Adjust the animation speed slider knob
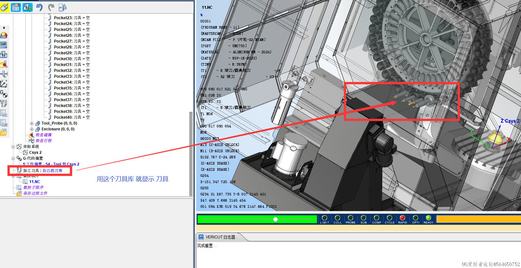The image size is (521, 268). (275, 220)
